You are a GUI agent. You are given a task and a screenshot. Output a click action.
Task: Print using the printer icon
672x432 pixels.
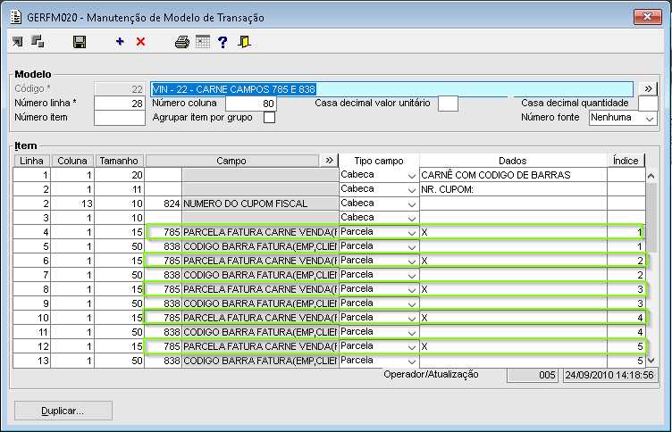(182, 42)
